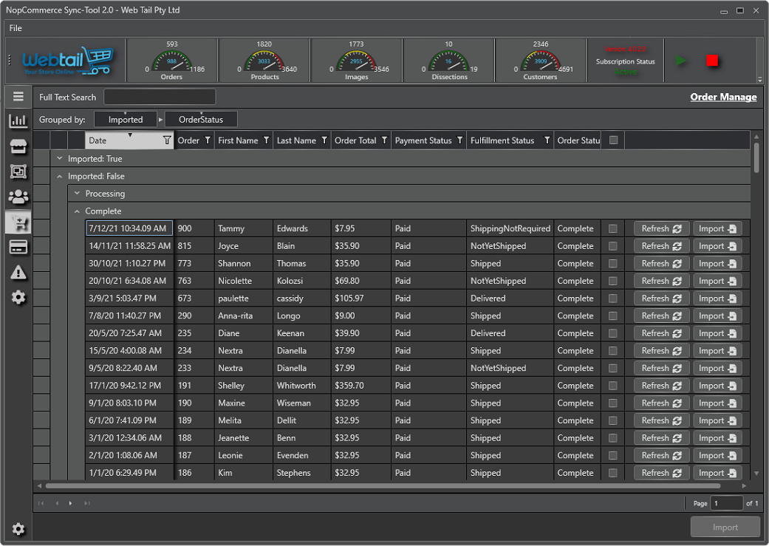This screenshot has width=769, height=546.
Task: Open the customers group sidebar icon
Action: (x=18, y=197)
